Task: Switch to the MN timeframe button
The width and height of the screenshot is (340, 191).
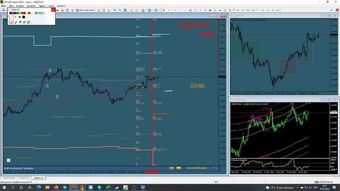Action: [277, 10]
